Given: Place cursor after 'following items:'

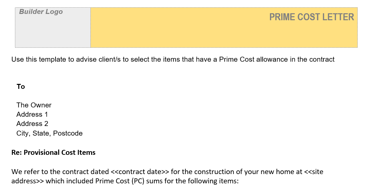Looking at the screenshot, I should pyautogui.click(x=239, y=181).
